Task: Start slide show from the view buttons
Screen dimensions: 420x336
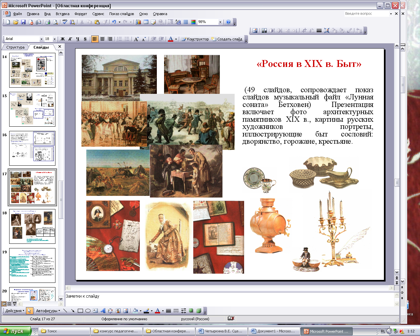Action: pos(14,304)
